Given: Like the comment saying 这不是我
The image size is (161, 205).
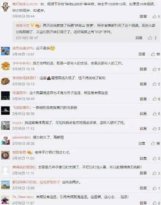Looking at the screenshot, I should click(156, 54).
